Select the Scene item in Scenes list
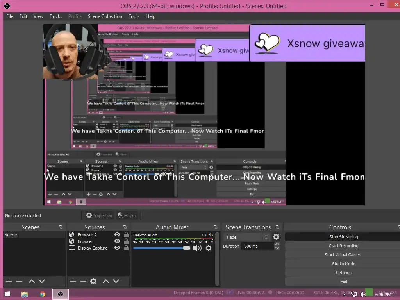The height and width of the screenshot is (300, 400). pyautogui.click(x=34, y=235)
